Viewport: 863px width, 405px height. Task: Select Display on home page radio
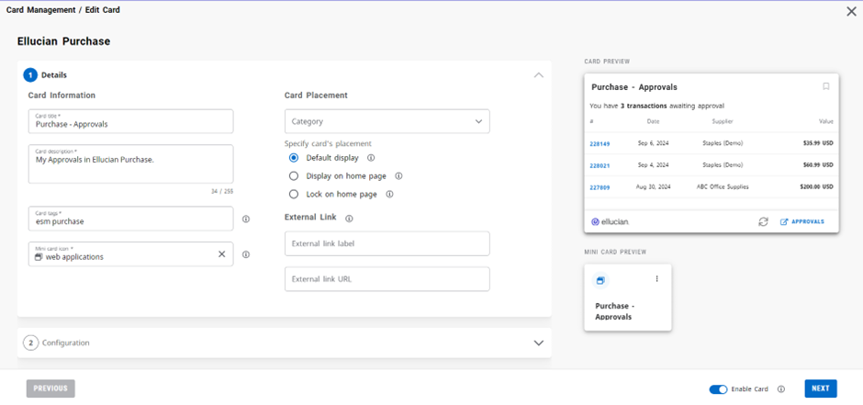(x=294, y=176)
